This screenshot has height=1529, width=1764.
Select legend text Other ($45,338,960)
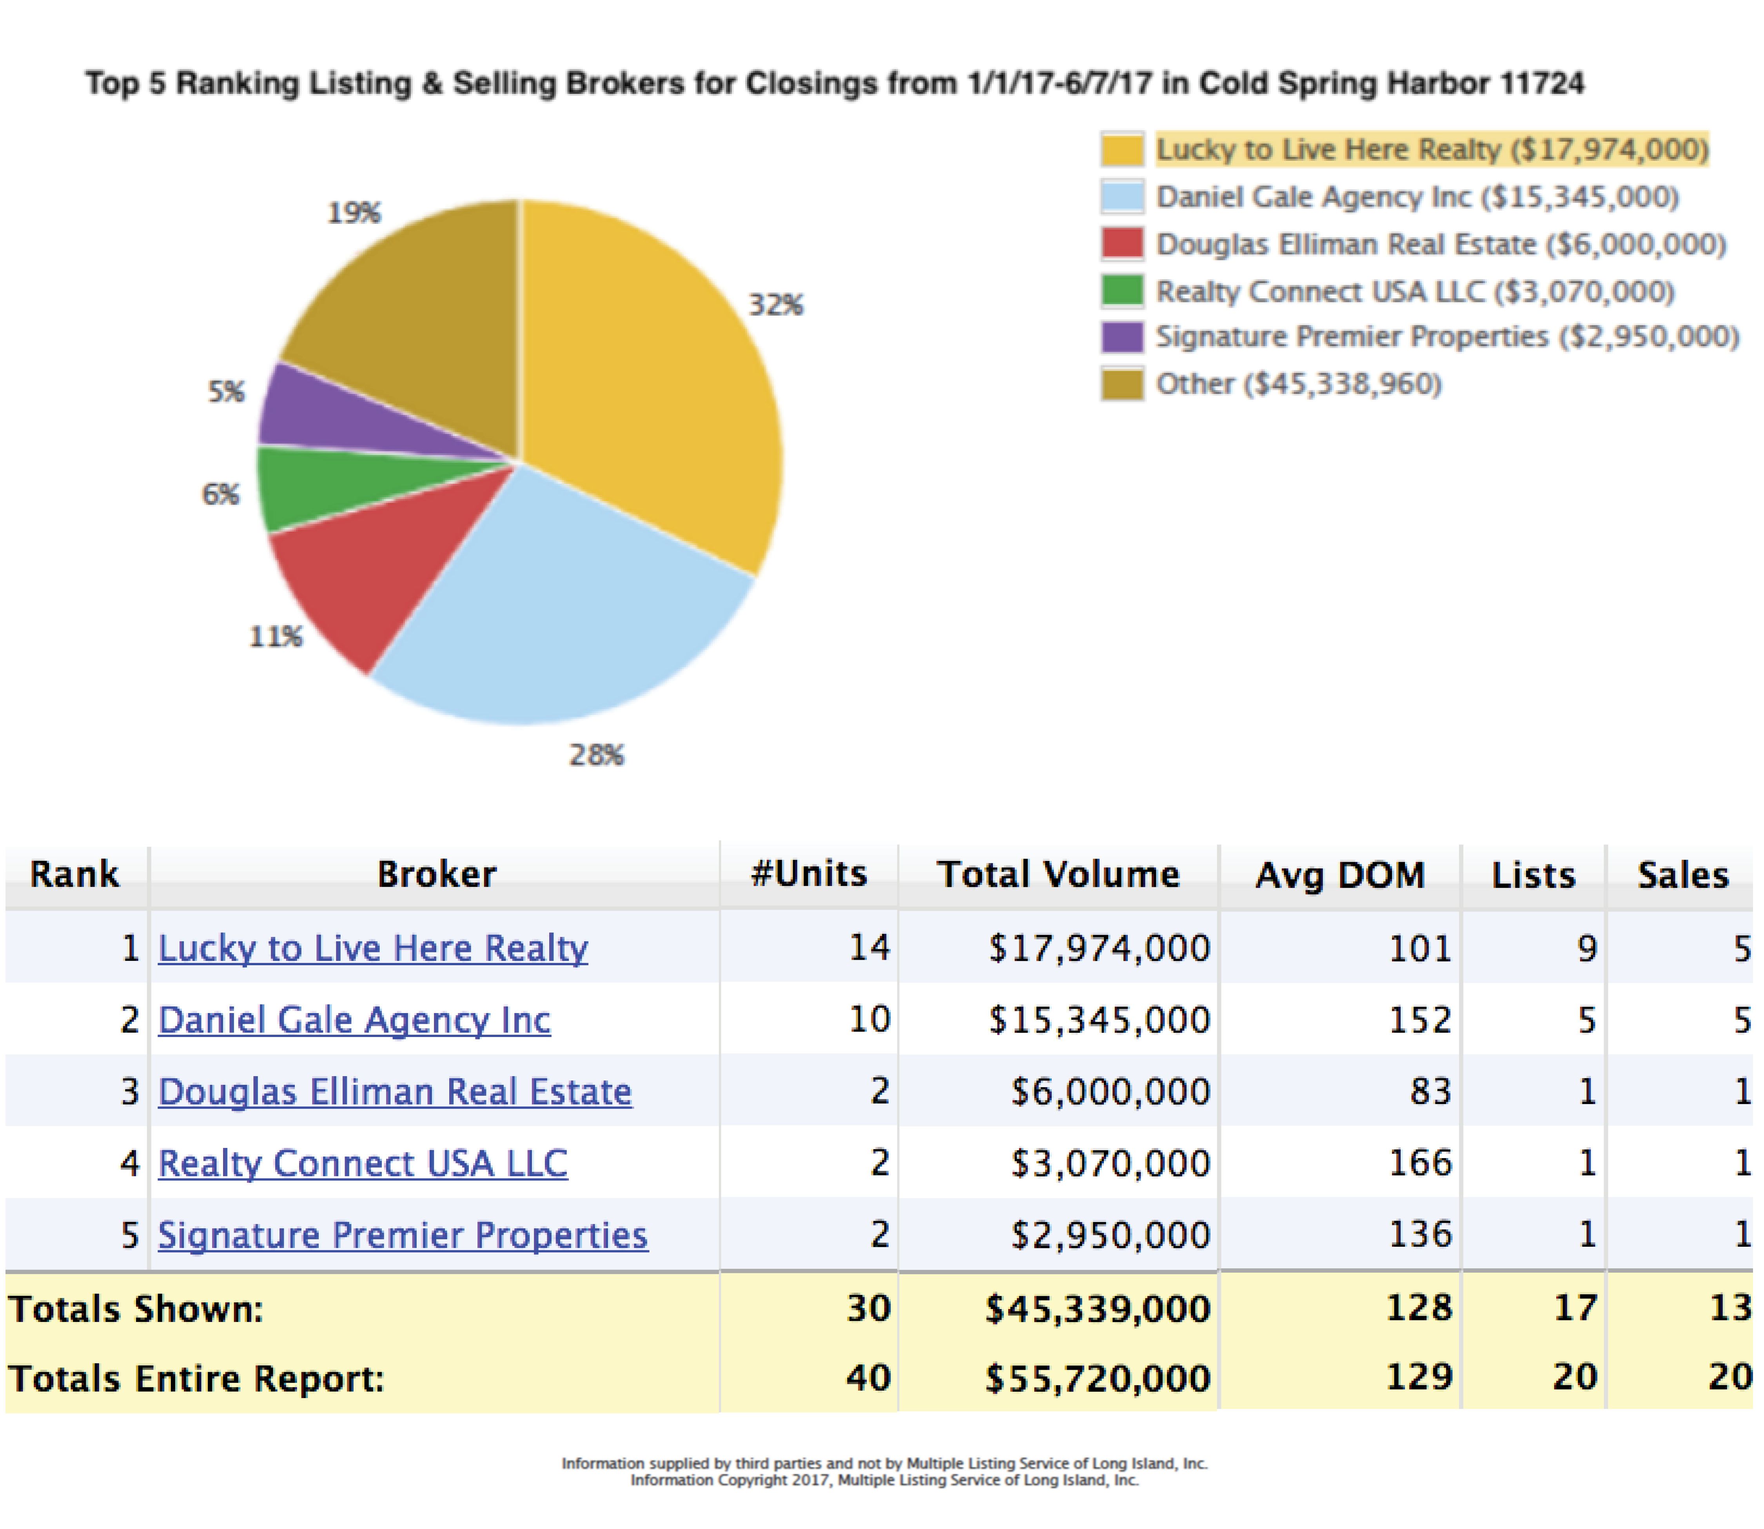pos(1298,384)
